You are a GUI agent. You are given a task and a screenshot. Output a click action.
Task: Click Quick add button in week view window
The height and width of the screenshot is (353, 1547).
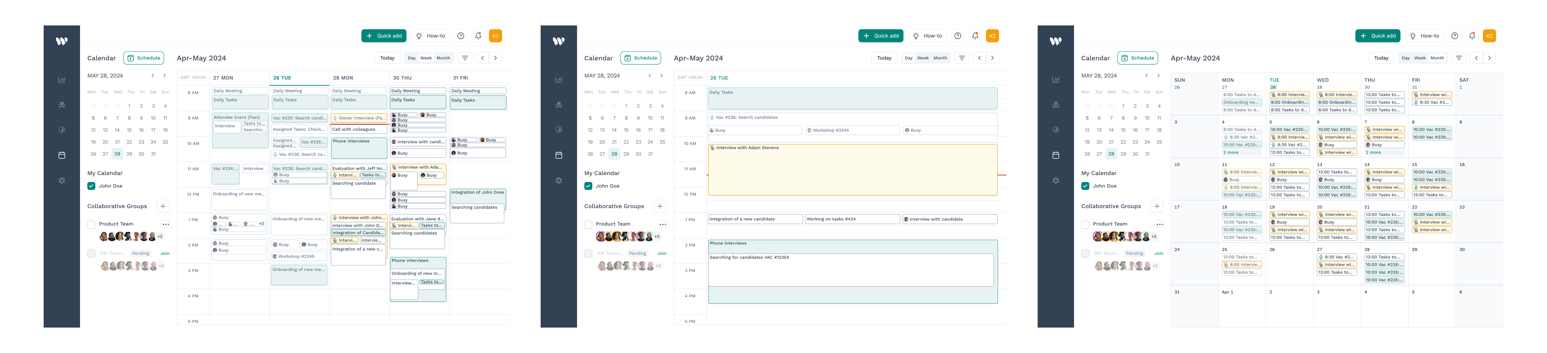coord(384,36)
